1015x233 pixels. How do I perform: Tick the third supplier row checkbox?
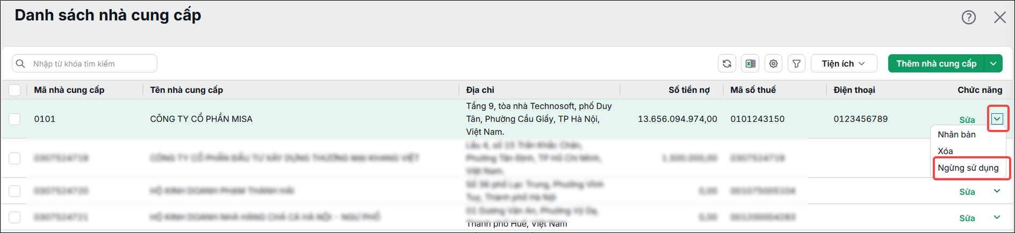coord(15,191)
